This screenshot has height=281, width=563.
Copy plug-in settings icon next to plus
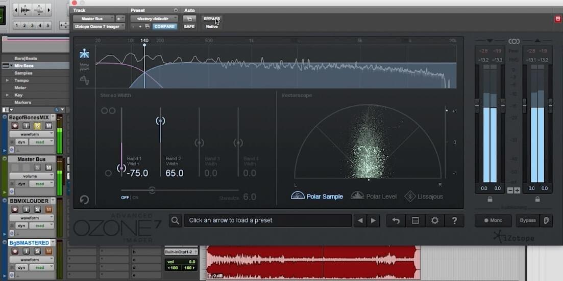tap(147, 26)
